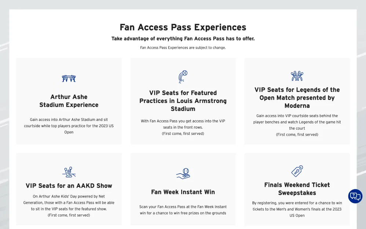Click the bouncing tennis ball icon

(183, 77)
